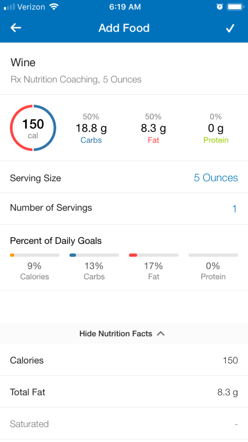248x442 pixels.
Task: Open the Total Fat nutrition row
Action: (x=124, y=392)
